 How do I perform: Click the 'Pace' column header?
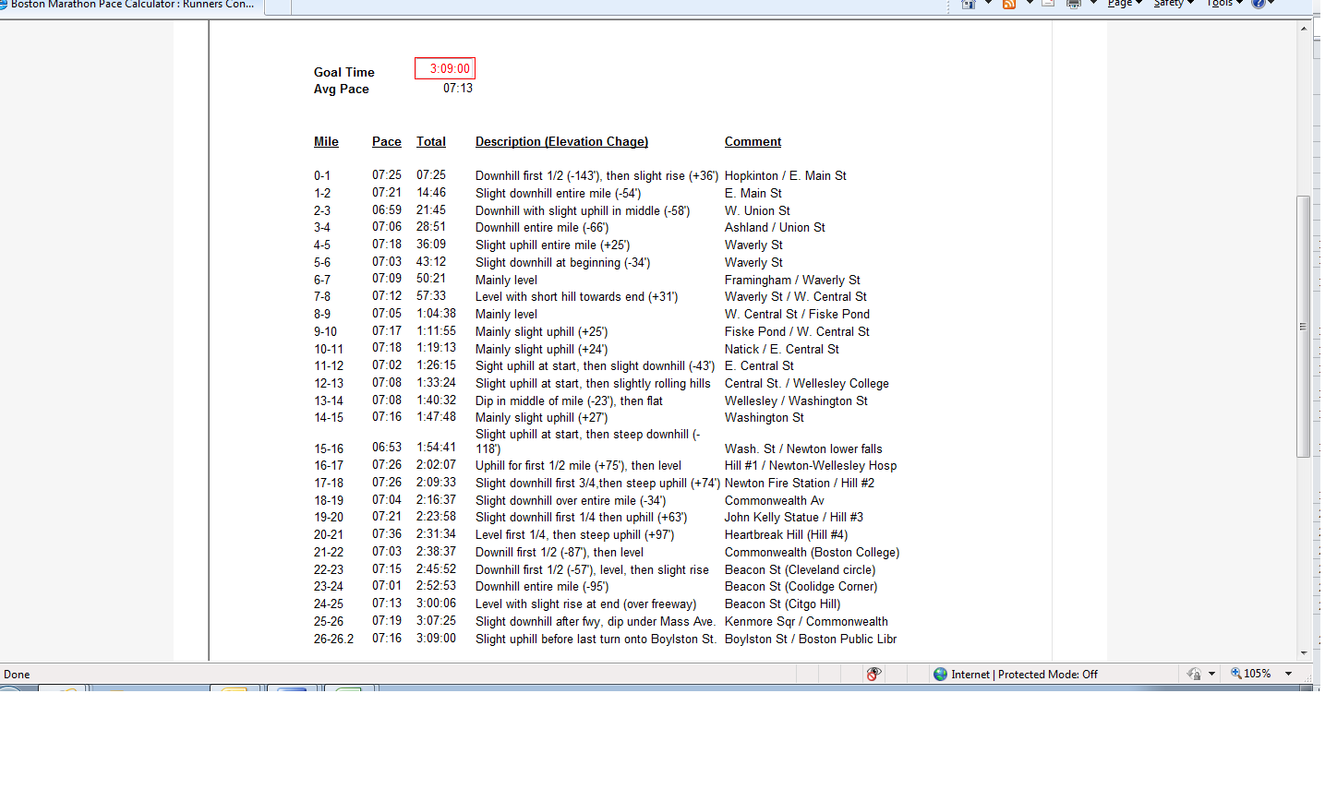pyautogui.click(x=387, y=141)
